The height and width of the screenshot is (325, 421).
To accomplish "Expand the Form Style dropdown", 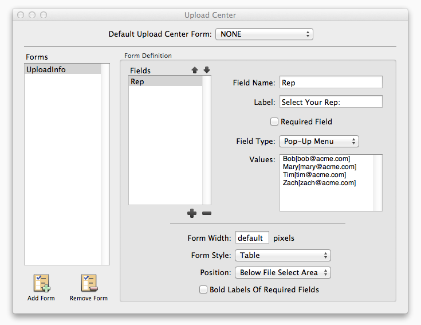I will point(282,256).
